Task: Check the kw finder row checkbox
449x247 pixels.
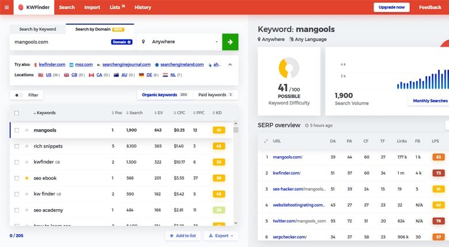Action: click(x=17, y=194)
